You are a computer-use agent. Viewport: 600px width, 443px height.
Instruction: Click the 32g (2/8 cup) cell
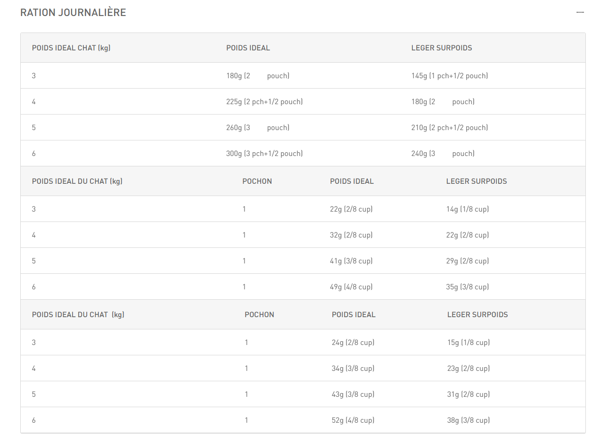click(351, 235)
